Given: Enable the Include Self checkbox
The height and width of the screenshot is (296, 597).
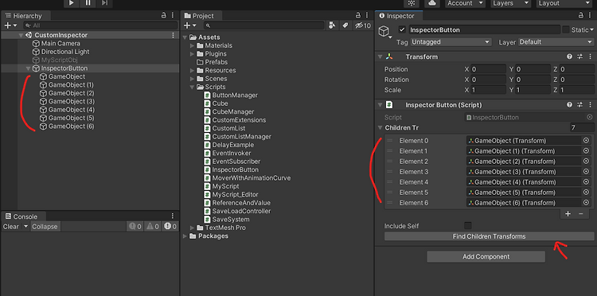Looking at the screenshot, I should coord(468,226).
